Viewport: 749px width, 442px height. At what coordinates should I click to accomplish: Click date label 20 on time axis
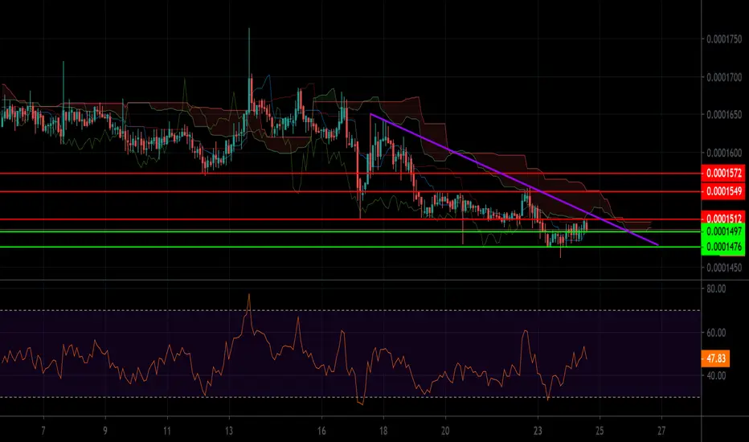pyautogui.click(x=445, y=431)
